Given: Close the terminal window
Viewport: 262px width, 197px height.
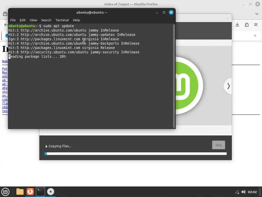Looking at the screenshot, I should 171,12.
